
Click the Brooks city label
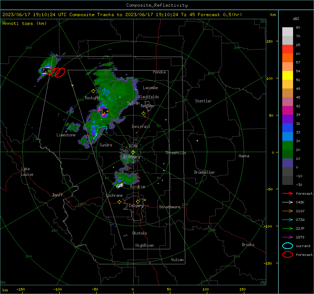coord(248,245)
